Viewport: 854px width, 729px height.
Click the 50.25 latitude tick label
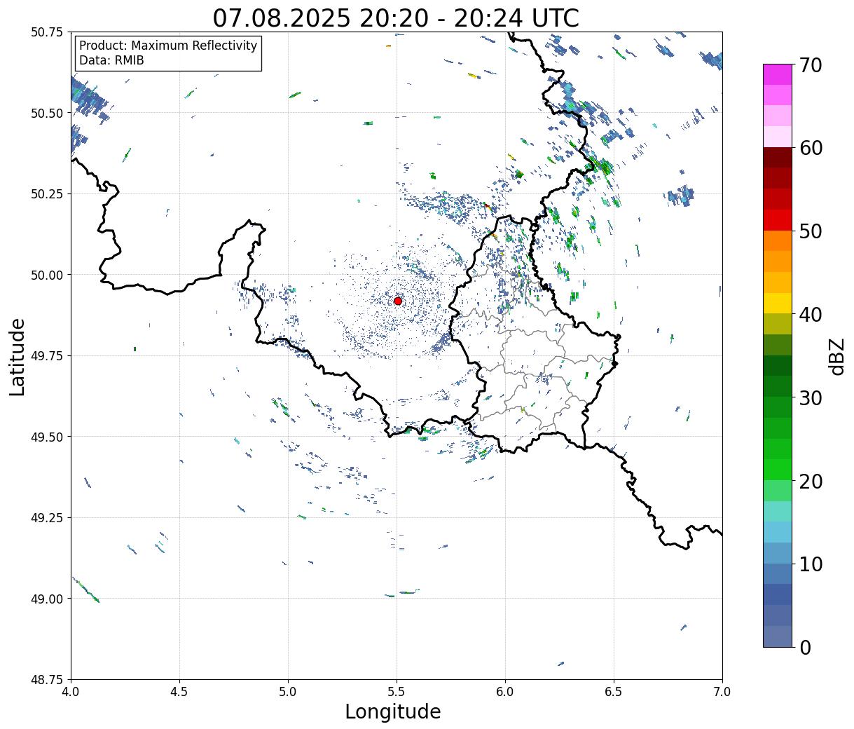(47, 194)
